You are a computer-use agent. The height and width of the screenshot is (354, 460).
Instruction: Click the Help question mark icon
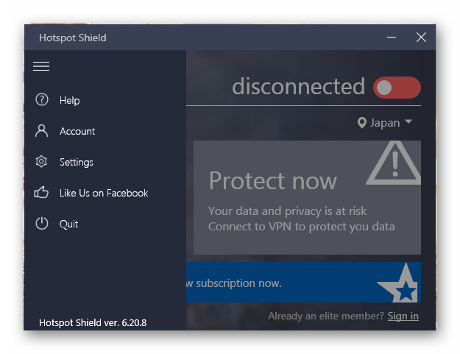click(x=42, y=99)
